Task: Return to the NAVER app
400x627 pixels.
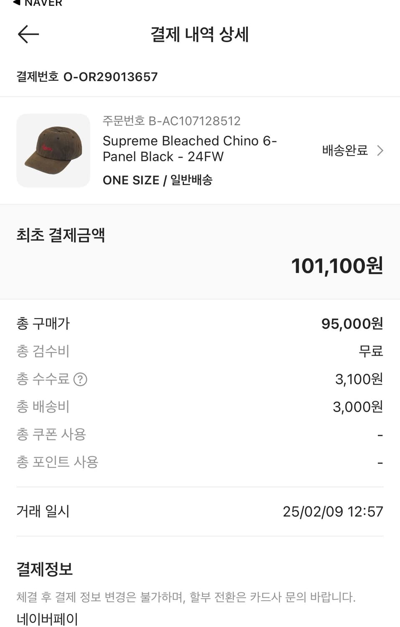Action: pyautogui.click(x=38, y=3)
